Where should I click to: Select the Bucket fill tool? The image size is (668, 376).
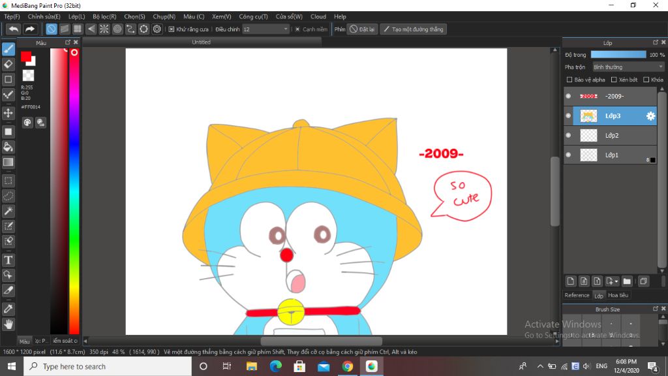pos(8,147)
